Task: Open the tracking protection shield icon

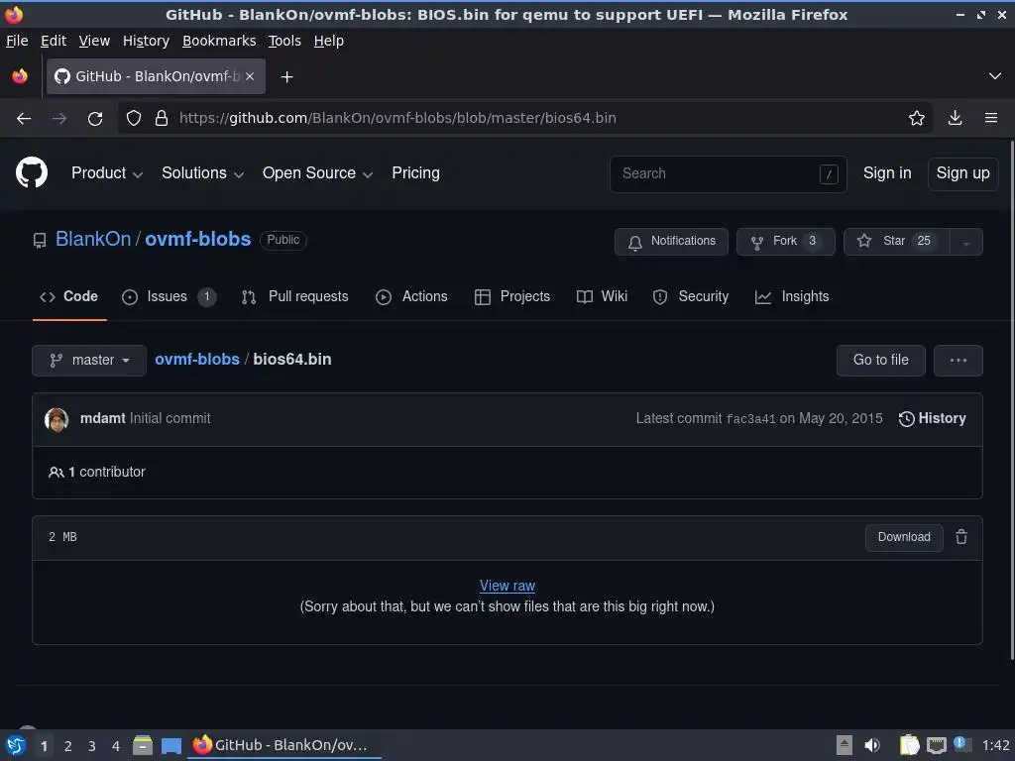Action: 134,119
